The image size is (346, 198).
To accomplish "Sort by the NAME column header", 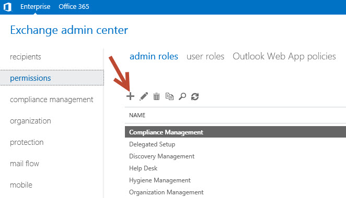I will (137, 115).
